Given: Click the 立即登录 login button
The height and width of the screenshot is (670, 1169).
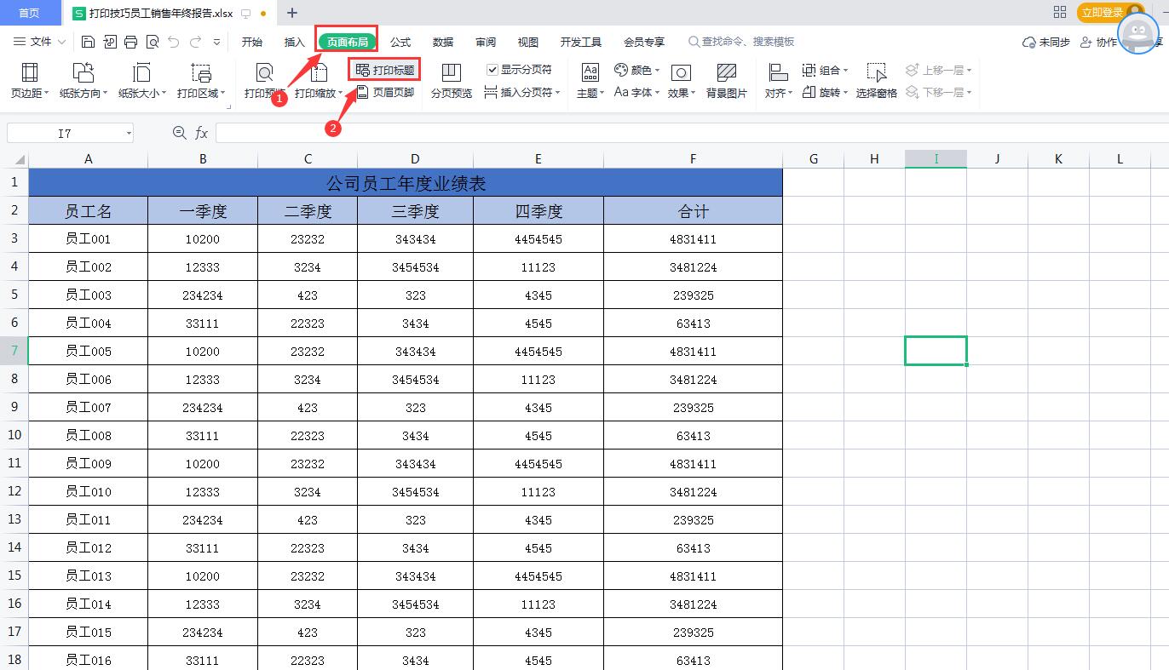Looking at the screenshot, I should coord(1103,13).
